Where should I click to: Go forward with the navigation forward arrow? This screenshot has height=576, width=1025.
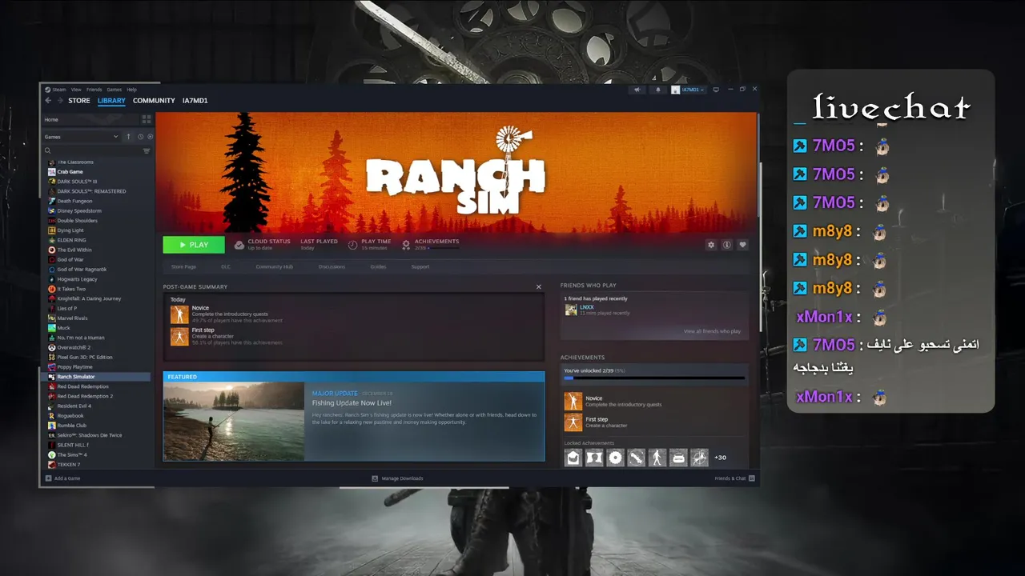(x=59, y=101)
